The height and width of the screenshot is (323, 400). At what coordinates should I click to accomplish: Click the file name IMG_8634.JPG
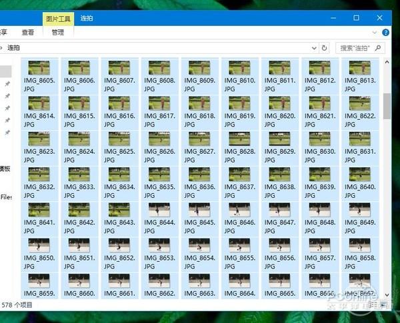point(119,191)
